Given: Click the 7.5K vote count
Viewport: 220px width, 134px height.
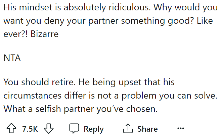Looking at the screenshot, I should [30, 129].
